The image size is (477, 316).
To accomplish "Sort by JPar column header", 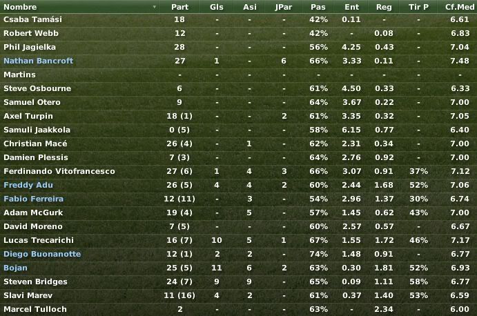I will click(284, 7).
